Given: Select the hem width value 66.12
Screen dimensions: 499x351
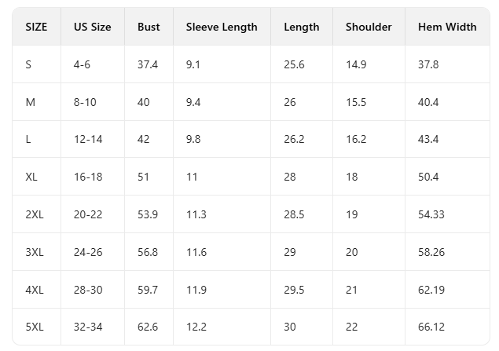Looking at the screenshot, I should coord(431,327).
